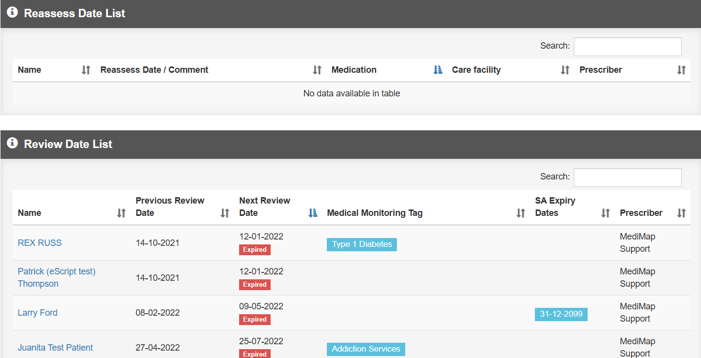701x358 pixels.
Task: Click info icon beside Reassess Date List
Action: pos(12,13)
